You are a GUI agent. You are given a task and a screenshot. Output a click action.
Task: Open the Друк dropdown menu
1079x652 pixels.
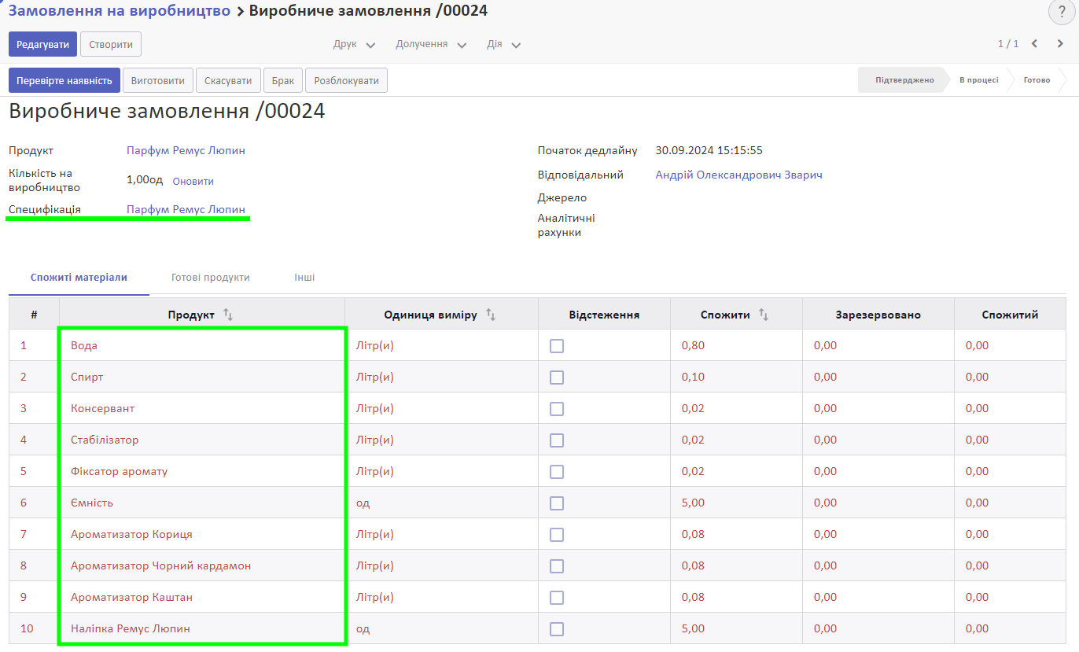pos(354,44)
